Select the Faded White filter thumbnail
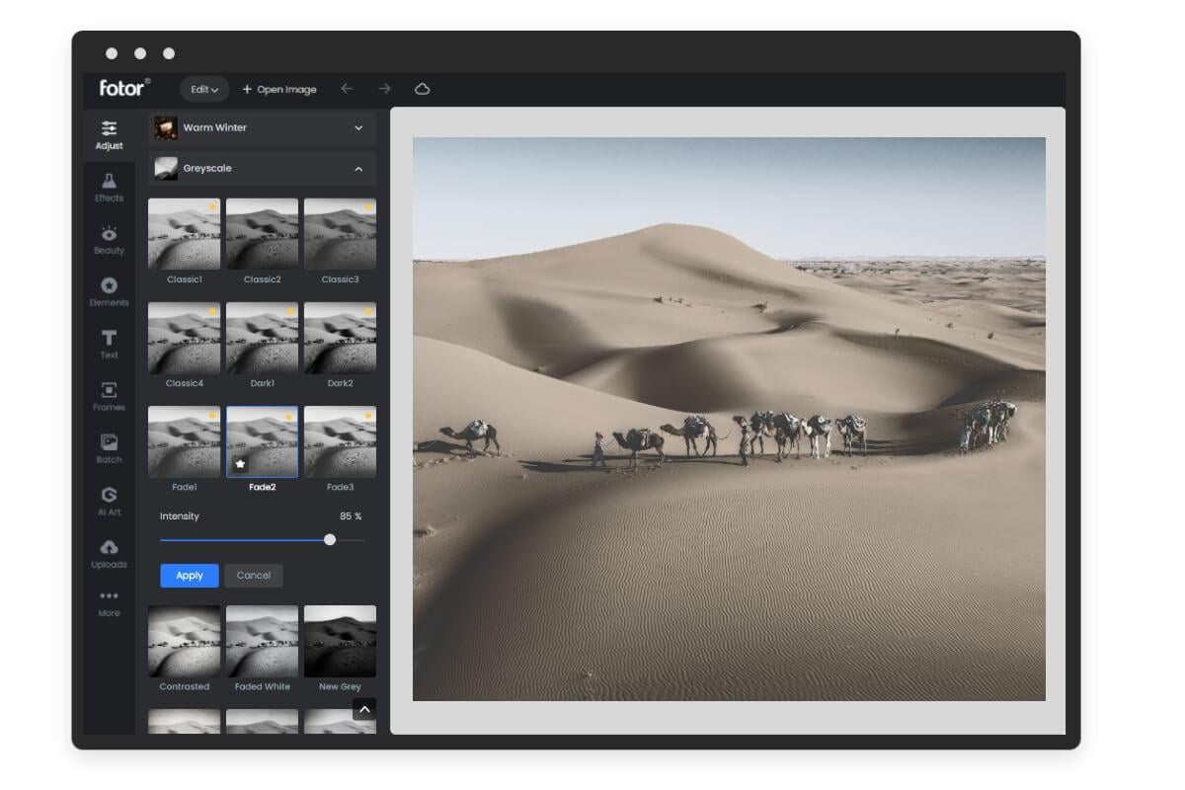 [262, 641]
